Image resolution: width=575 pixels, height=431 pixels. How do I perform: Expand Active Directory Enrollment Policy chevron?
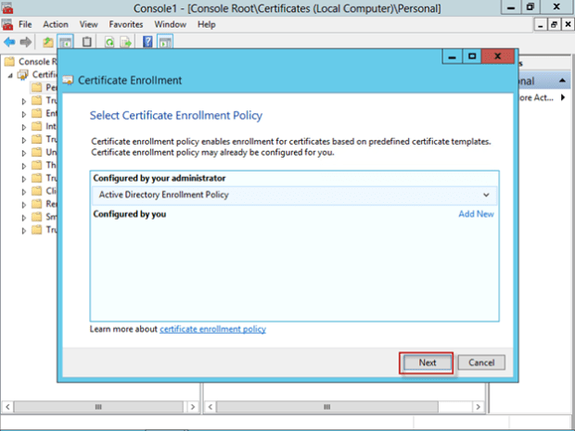pyautogui.click(x=486, y=195)
